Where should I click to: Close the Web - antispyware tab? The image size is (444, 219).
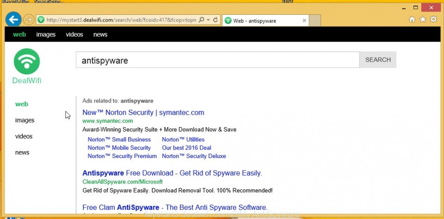pyautogui.click(x=304, y=20)
